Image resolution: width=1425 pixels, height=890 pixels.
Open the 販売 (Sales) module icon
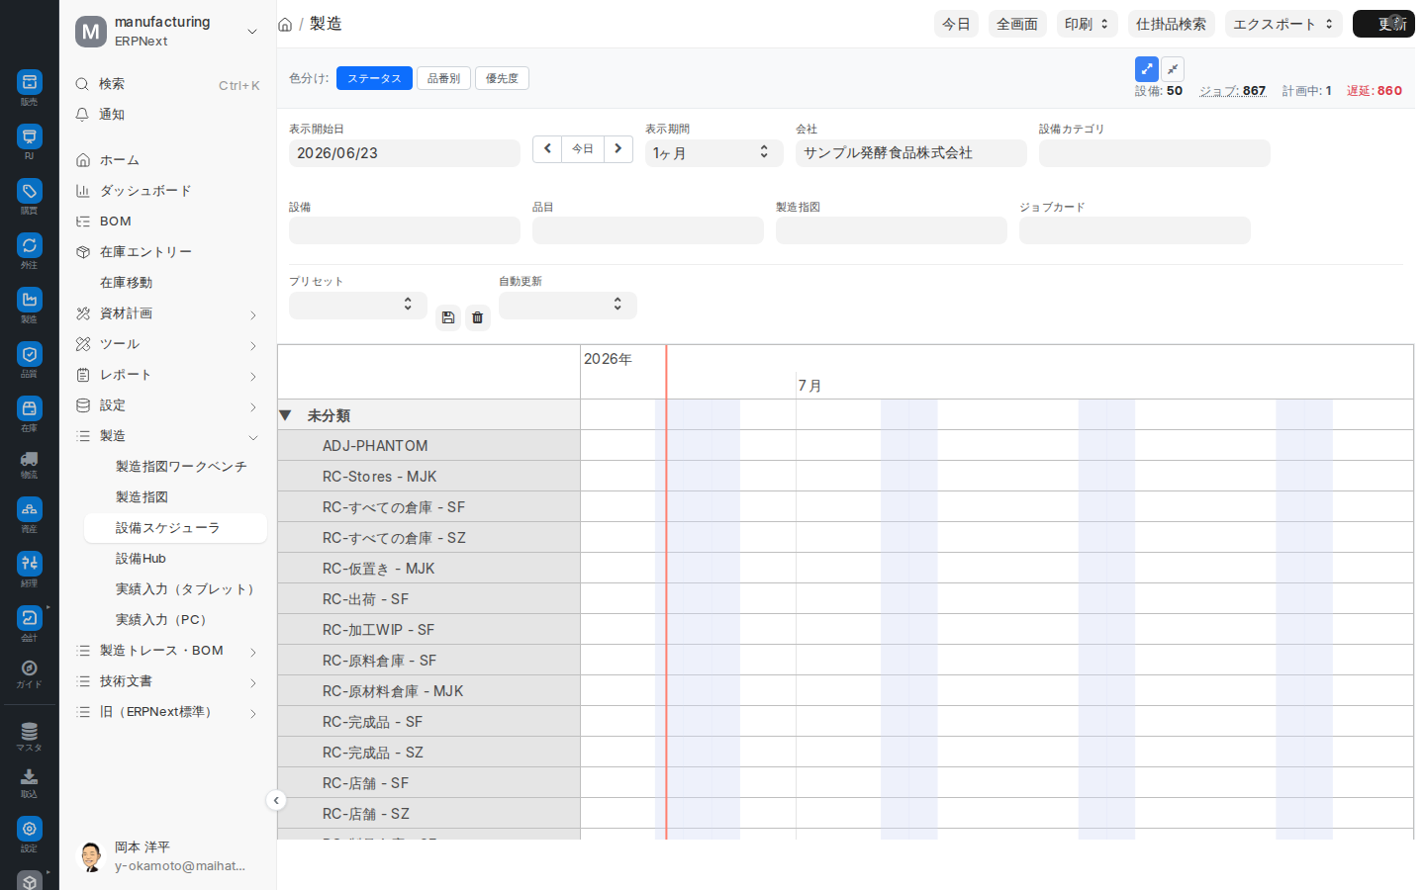[x=30, y=82]
